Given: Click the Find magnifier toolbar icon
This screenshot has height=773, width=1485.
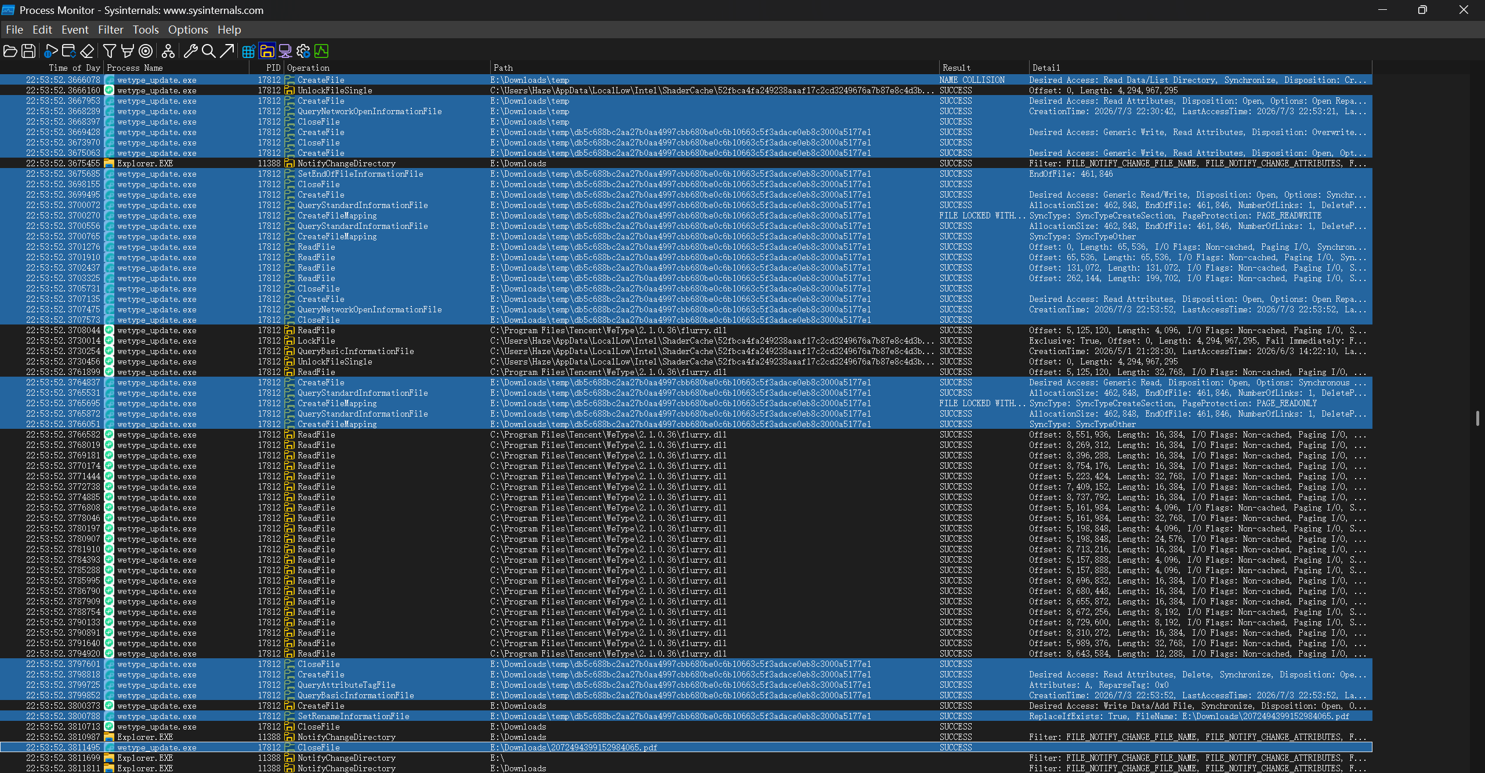Looking at the screenshot, I should pyautogui.click(x=208, y=51).
